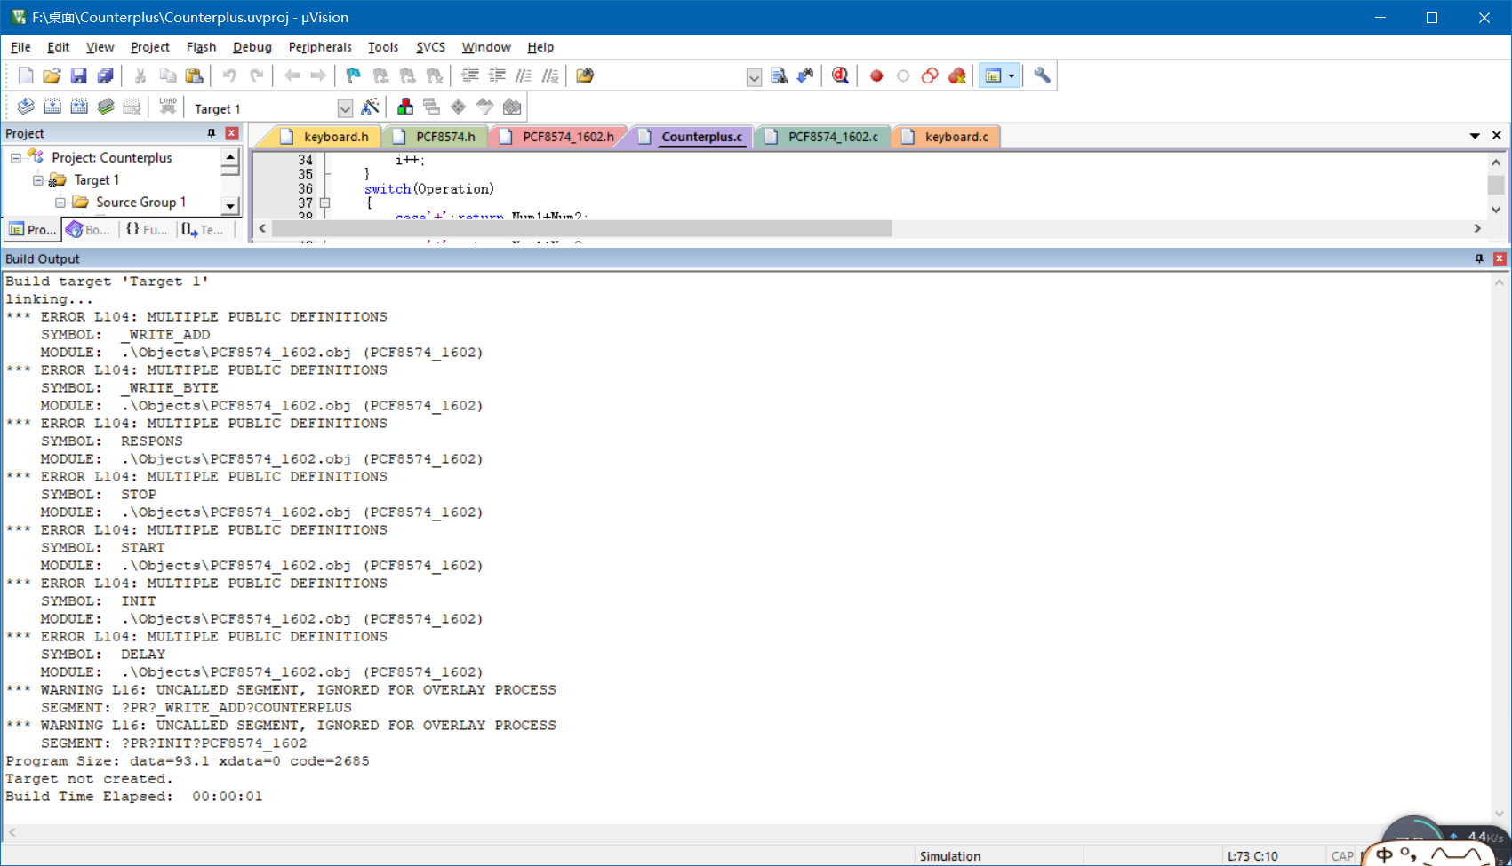Show the Books panel tab
Viewport: 1512px width, 866px height.
tap(88, 230)
